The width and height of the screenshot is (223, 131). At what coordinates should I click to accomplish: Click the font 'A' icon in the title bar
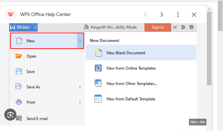point(191,27)
